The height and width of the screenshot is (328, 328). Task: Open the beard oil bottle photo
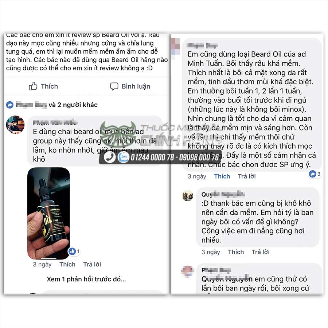pos(48,213)
